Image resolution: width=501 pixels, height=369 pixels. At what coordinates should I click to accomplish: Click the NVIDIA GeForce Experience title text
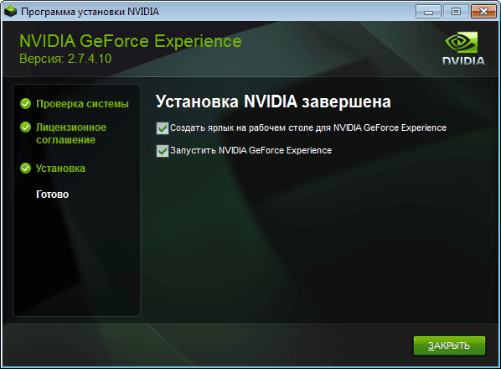[131, 41]
